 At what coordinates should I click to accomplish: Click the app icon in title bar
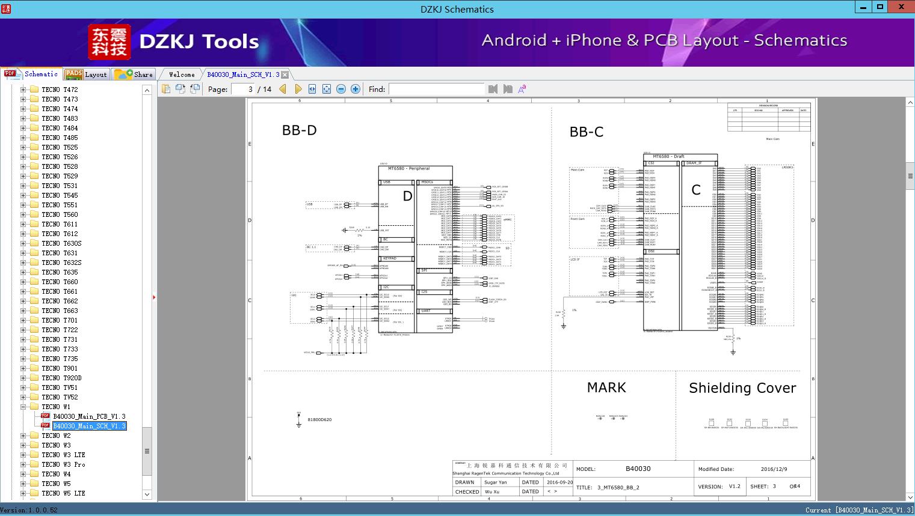pos(7,8)
